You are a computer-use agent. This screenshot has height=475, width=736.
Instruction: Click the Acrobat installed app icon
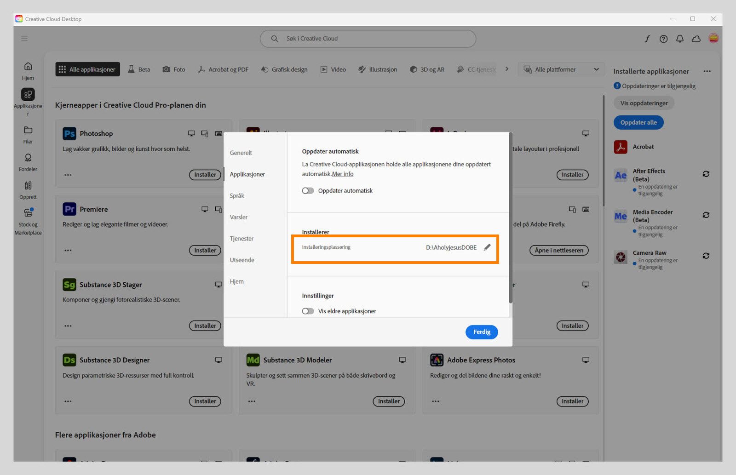point(621,147)
